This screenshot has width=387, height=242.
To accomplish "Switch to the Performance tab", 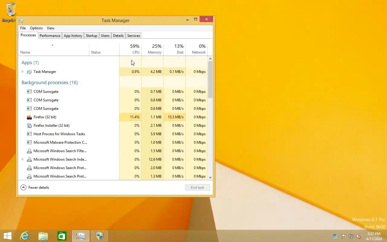I will (x=50, y=36).
